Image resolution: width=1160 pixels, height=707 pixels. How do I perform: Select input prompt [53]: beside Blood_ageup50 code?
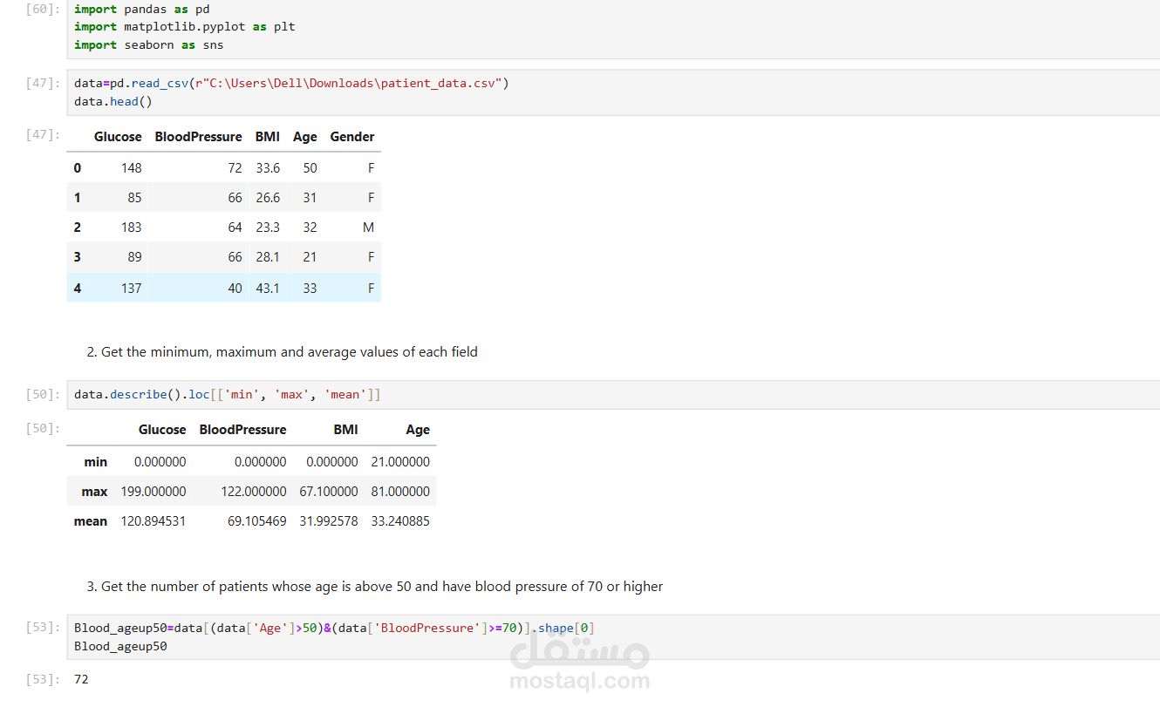coord(44,628)
